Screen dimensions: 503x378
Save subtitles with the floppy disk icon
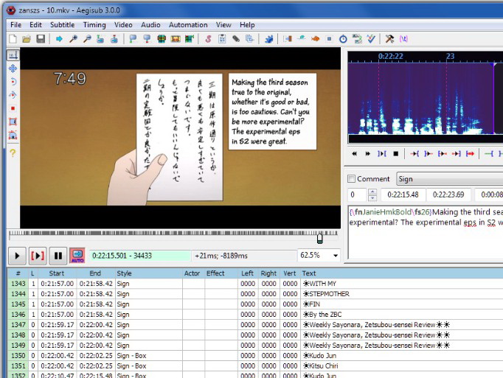point(41,39)
